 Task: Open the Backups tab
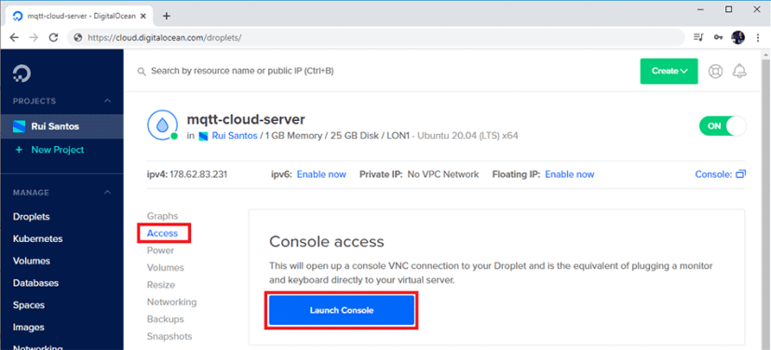(x=165, y=319)
